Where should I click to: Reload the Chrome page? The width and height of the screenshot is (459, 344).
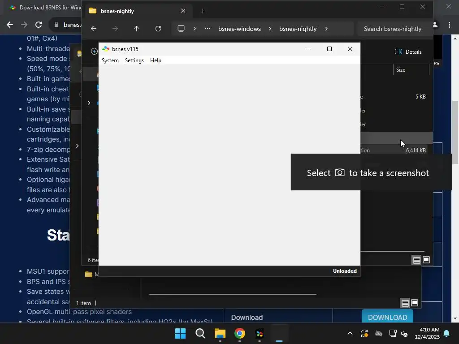39,25
